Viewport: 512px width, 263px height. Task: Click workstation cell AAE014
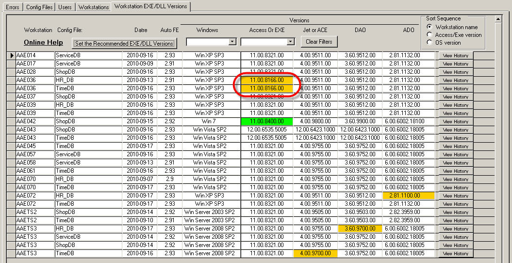35,55
